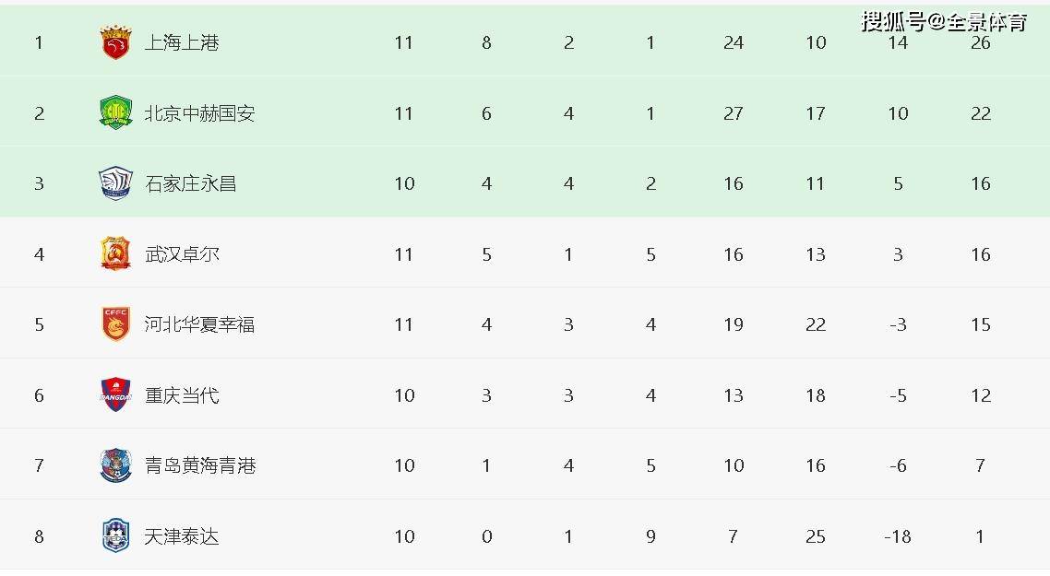The width and height of the screenshot is (1050, 576).
Task: Click the Shanghai SIPG red club crest
Action: (115, 43)
